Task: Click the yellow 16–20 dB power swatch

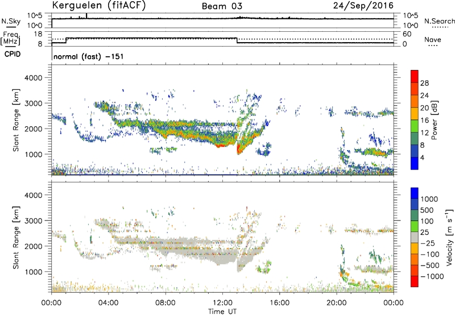Action: coord(415,113)
